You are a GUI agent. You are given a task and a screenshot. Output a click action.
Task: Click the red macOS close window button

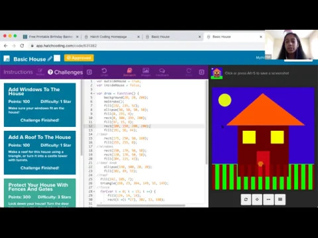tap(5, 36)
